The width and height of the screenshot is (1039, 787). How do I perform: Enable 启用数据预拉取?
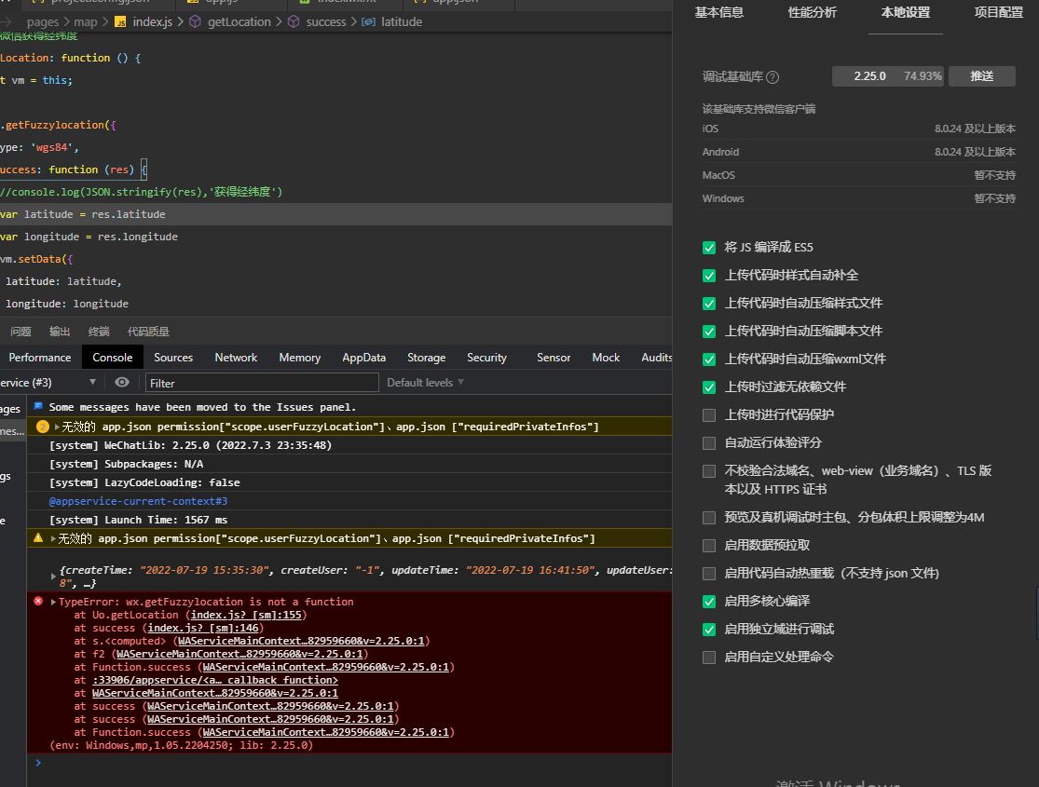pos(709,546)
